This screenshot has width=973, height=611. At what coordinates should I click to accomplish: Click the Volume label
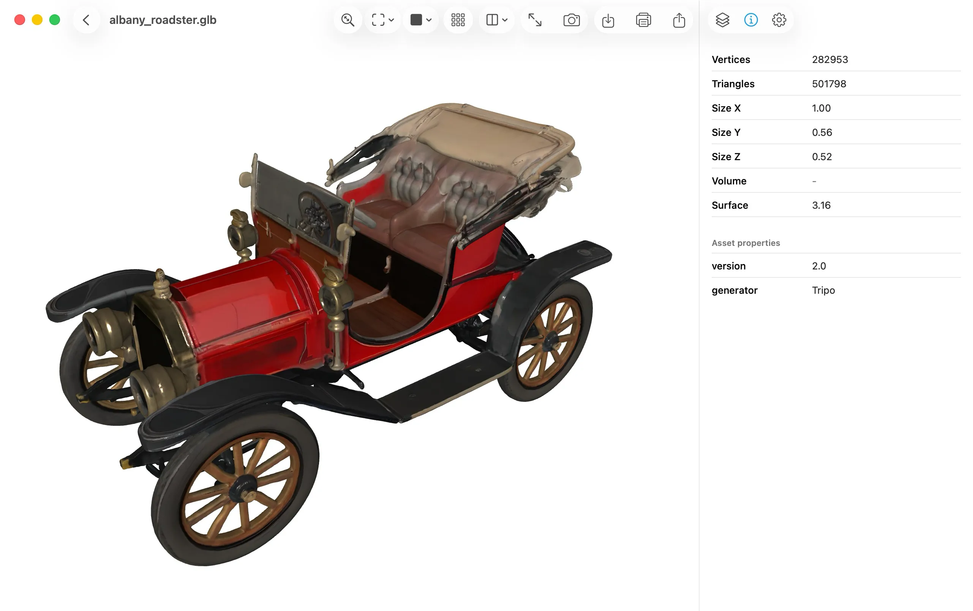click(x=729, y=181)
